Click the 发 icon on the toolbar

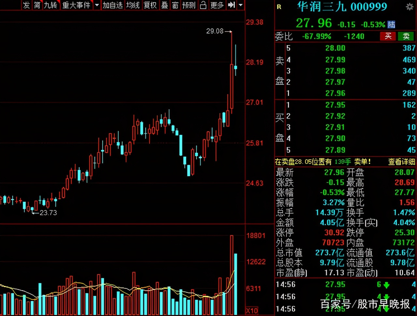(26, 5)
